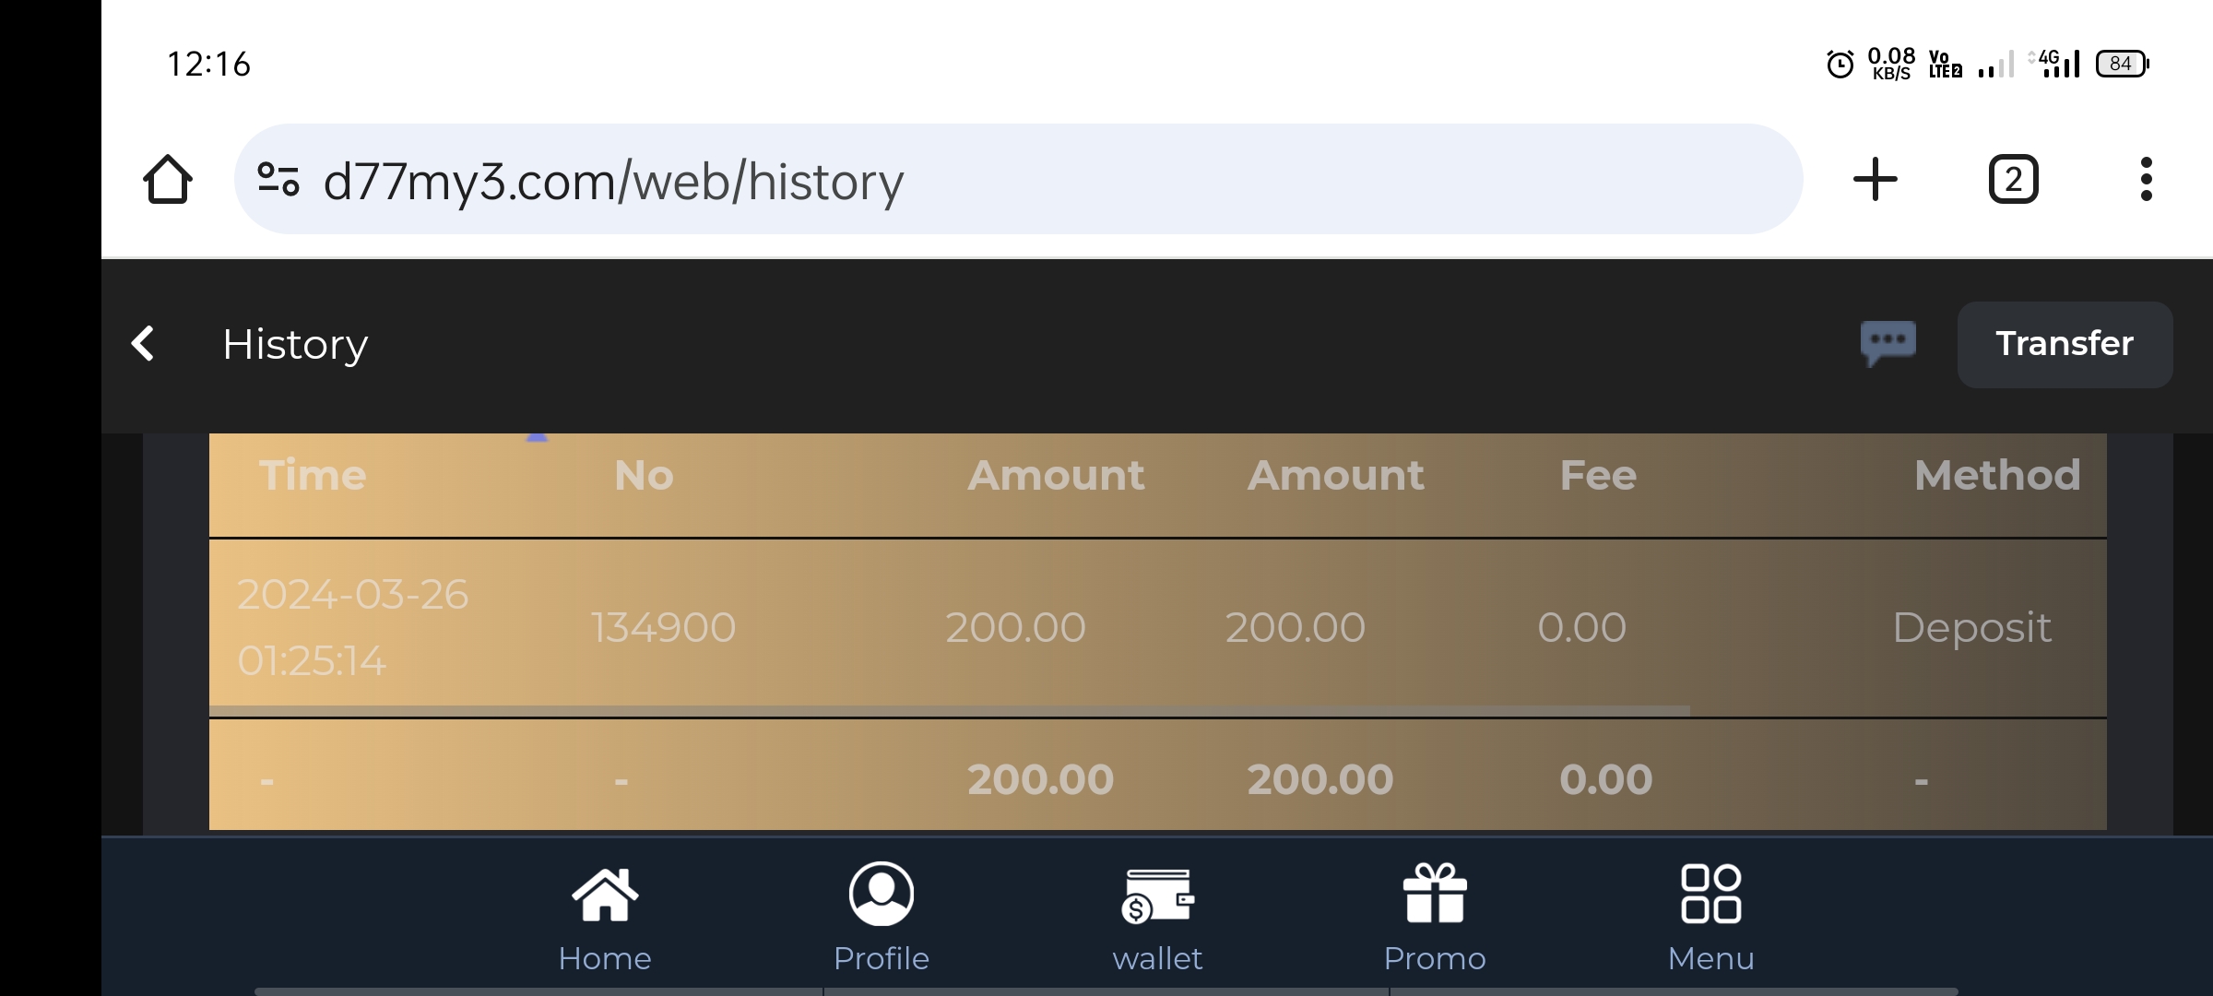The image size is (2213, 996).
Task: Go back using the History back arrow
Action: pos(143,344)
